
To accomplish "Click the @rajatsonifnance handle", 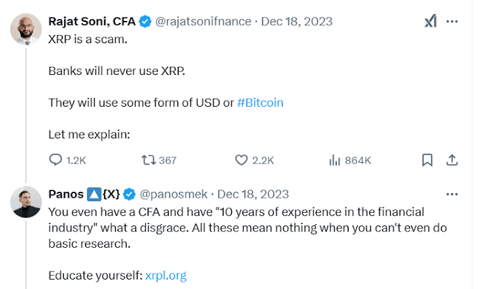I will 203,22.
